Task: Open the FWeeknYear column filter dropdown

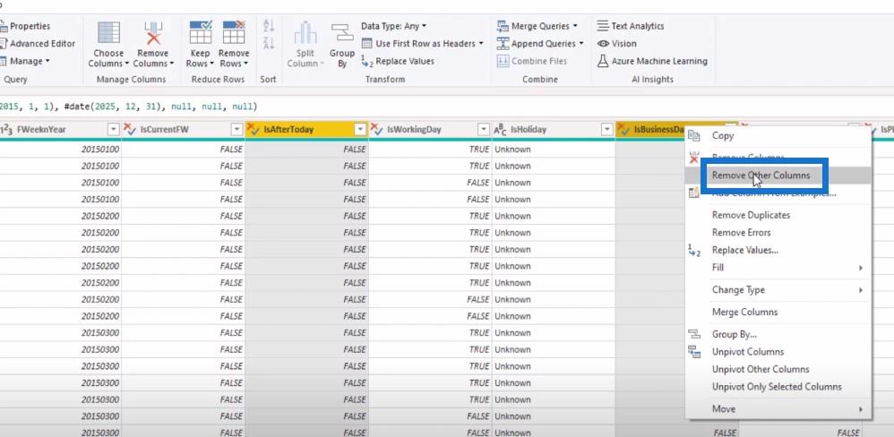Action: tap(114, 129)
